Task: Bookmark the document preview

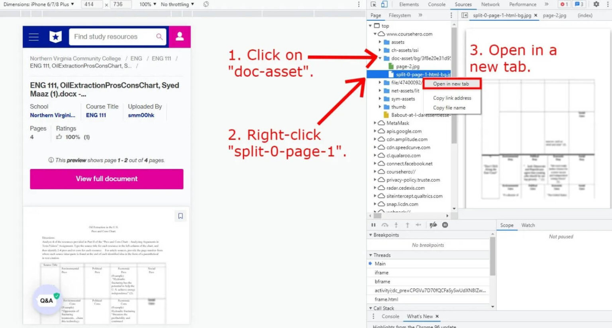Action: 180,216
